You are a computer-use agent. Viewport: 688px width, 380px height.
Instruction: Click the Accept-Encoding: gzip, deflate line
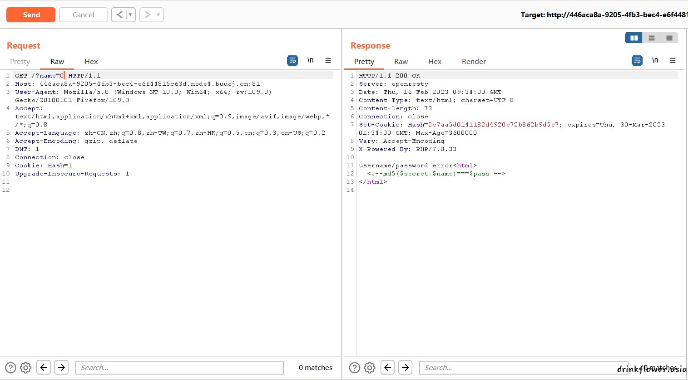(x=76, y=141)
